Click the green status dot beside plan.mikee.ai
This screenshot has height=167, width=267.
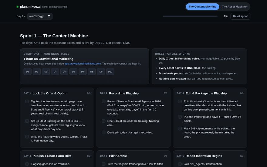point(18,7)
